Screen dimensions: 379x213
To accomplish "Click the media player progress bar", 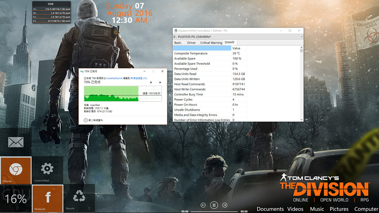I will pyautogui.click(x=214, y=212).
